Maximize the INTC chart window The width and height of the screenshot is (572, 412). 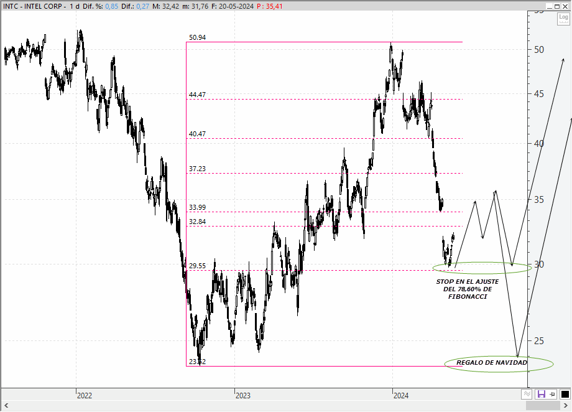pos(557,6)
